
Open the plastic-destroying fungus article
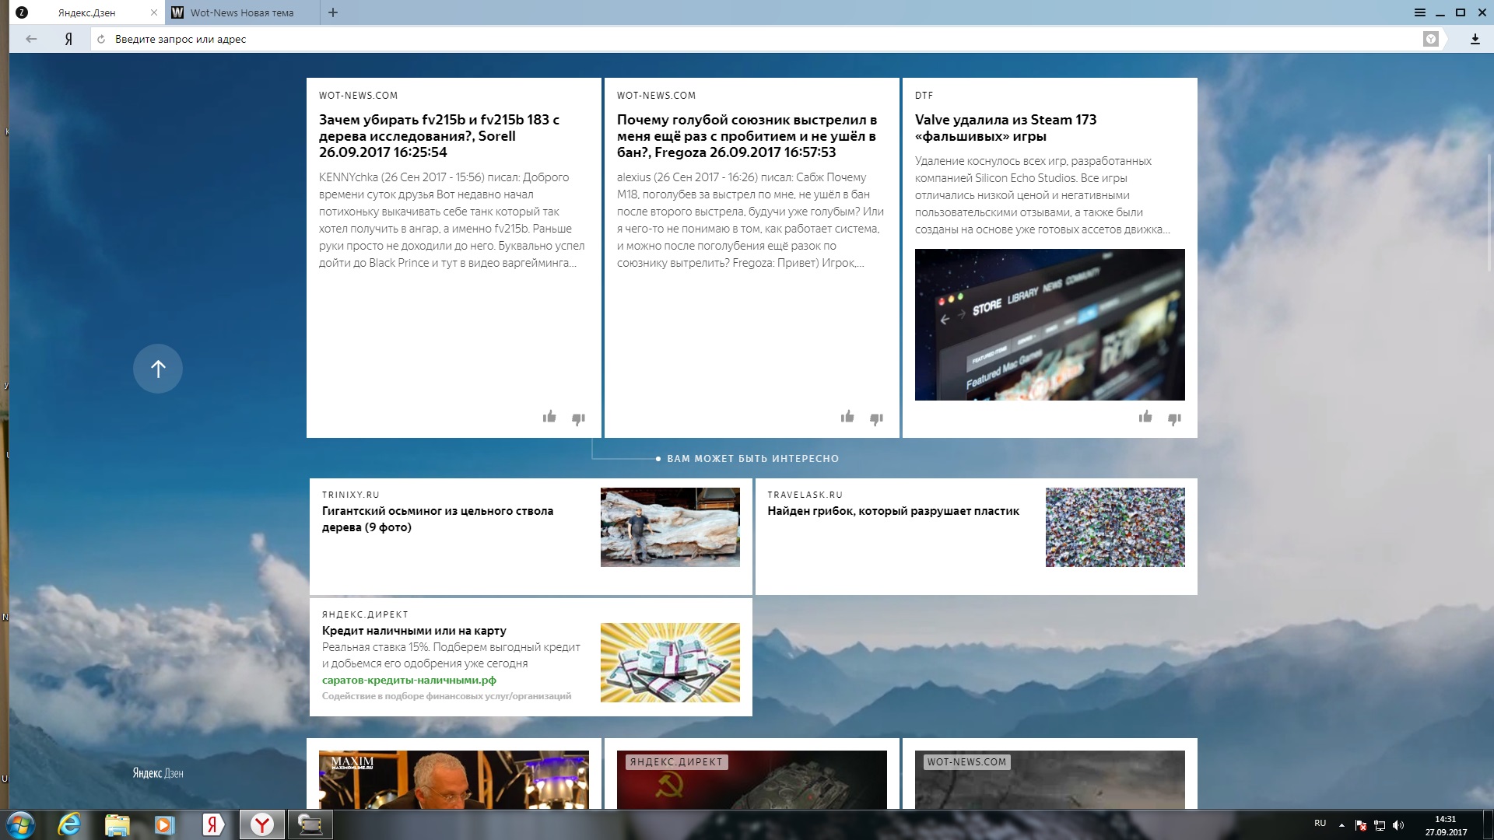(x=893, y=511)
